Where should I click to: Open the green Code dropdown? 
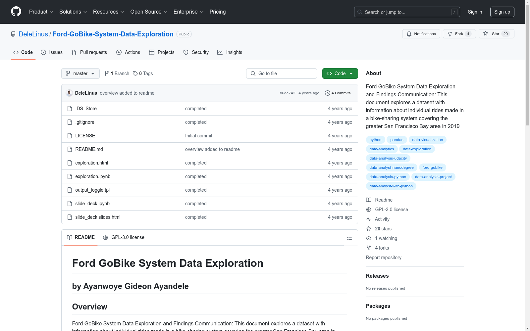click(x=340, y=73)
